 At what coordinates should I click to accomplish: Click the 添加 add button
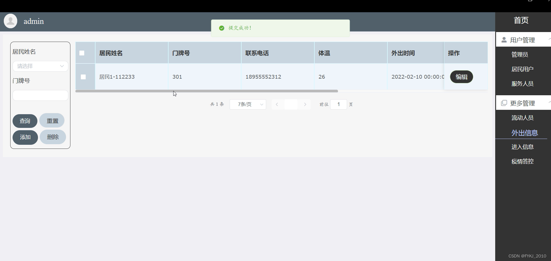(25, 137)
